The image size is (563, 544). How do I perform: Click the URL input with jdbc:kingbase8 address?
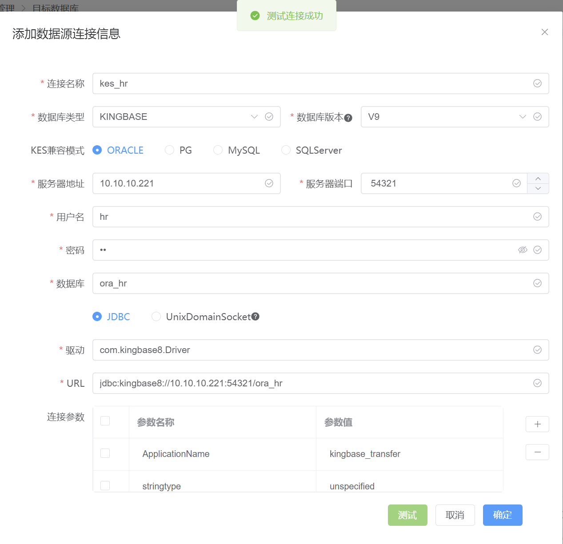[x=320, y=383]
